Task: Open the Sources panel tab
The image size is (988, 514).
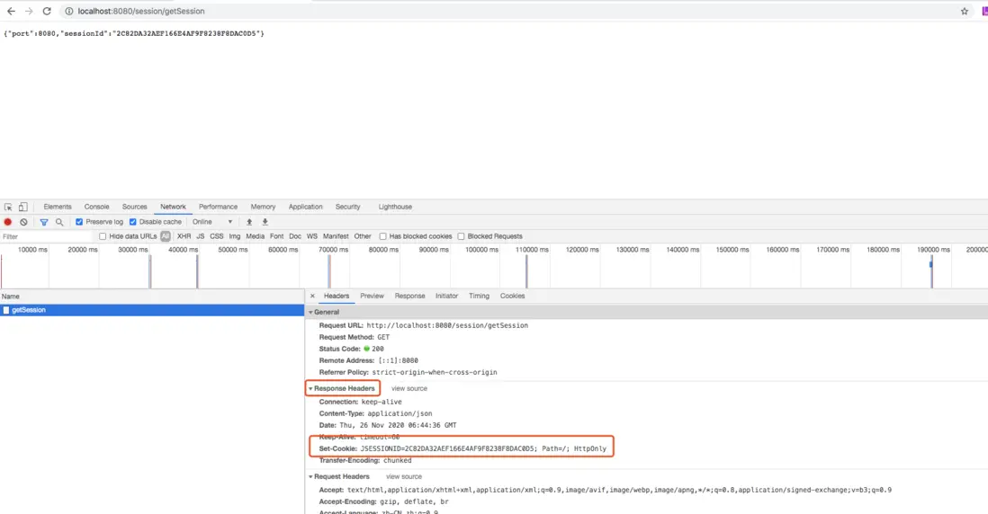Action: pyautogui.click(x=134, y=207)
